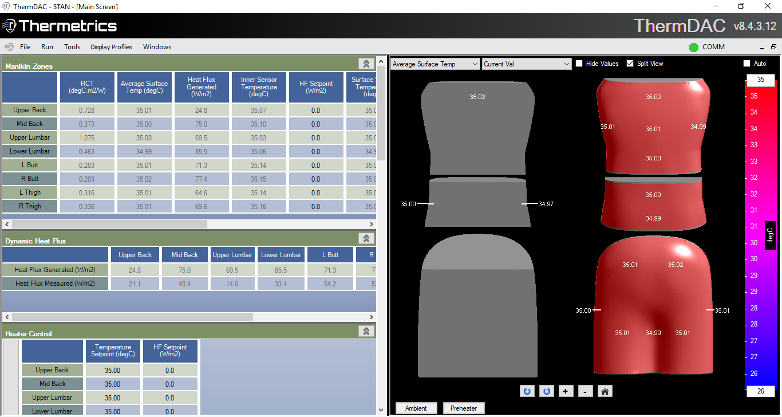782x417 pixels.
Task: Click the Upper Back row in Manikin Zones
Action: 30,110
